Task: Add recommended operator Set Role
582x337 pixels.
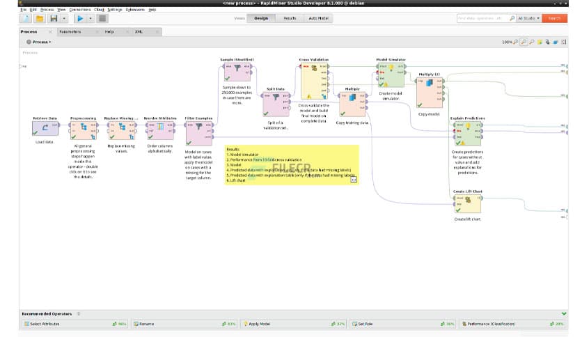Action: pyautogui.click(x=403, y=324)
